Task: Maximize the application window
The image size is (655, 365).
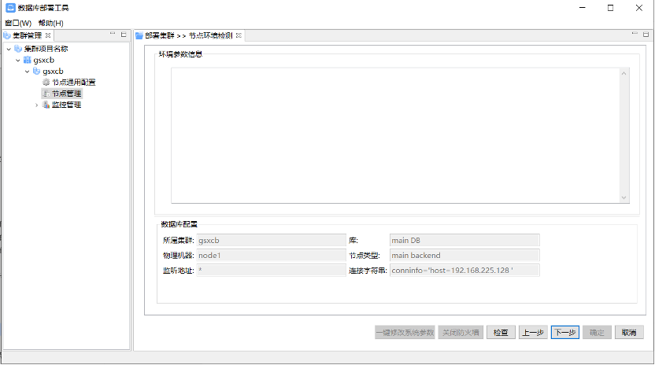Action: point(610,8)
